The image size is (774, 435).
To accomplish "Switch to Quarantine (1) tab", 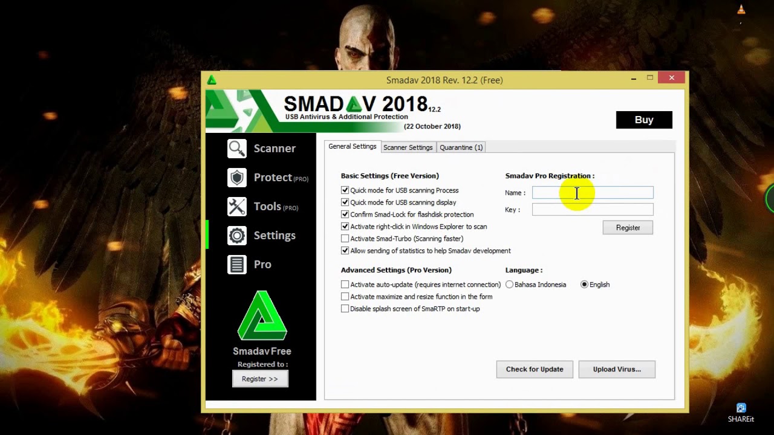I will coord(461,147).
